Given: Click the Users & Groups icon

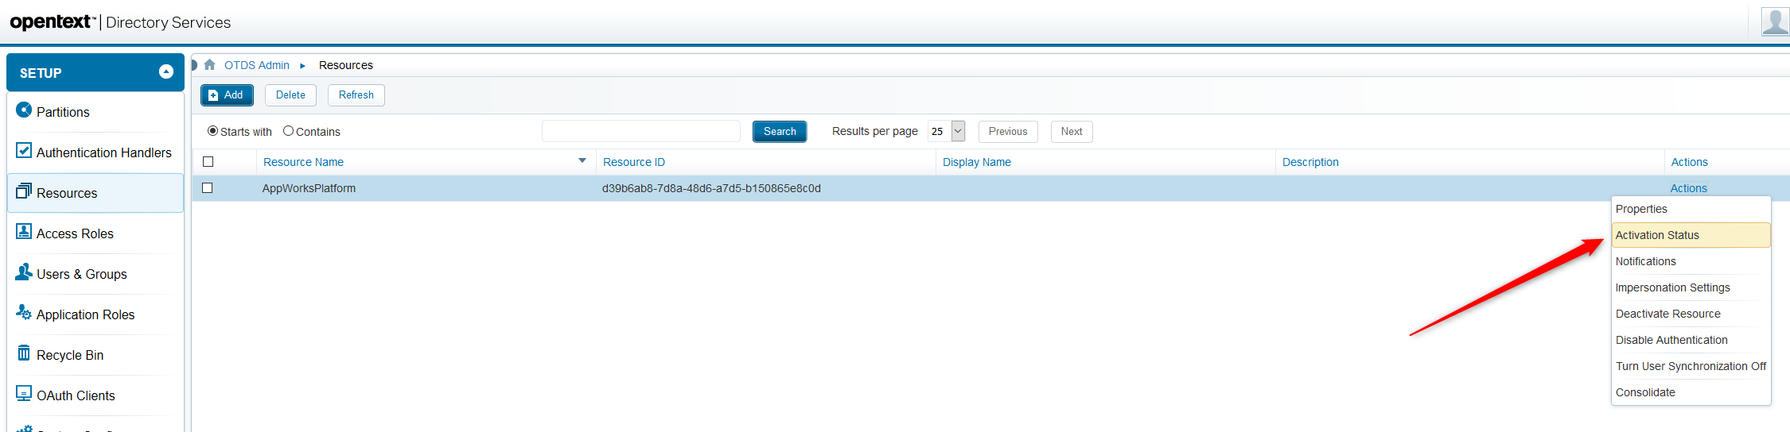Looking at the screenshot, I should point(24,272).
